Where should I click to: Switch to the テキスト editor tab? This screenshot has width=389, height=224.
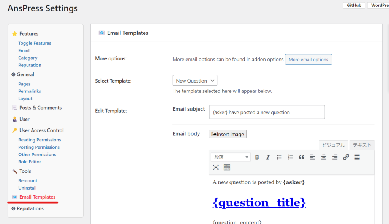(x=362, y=145)
